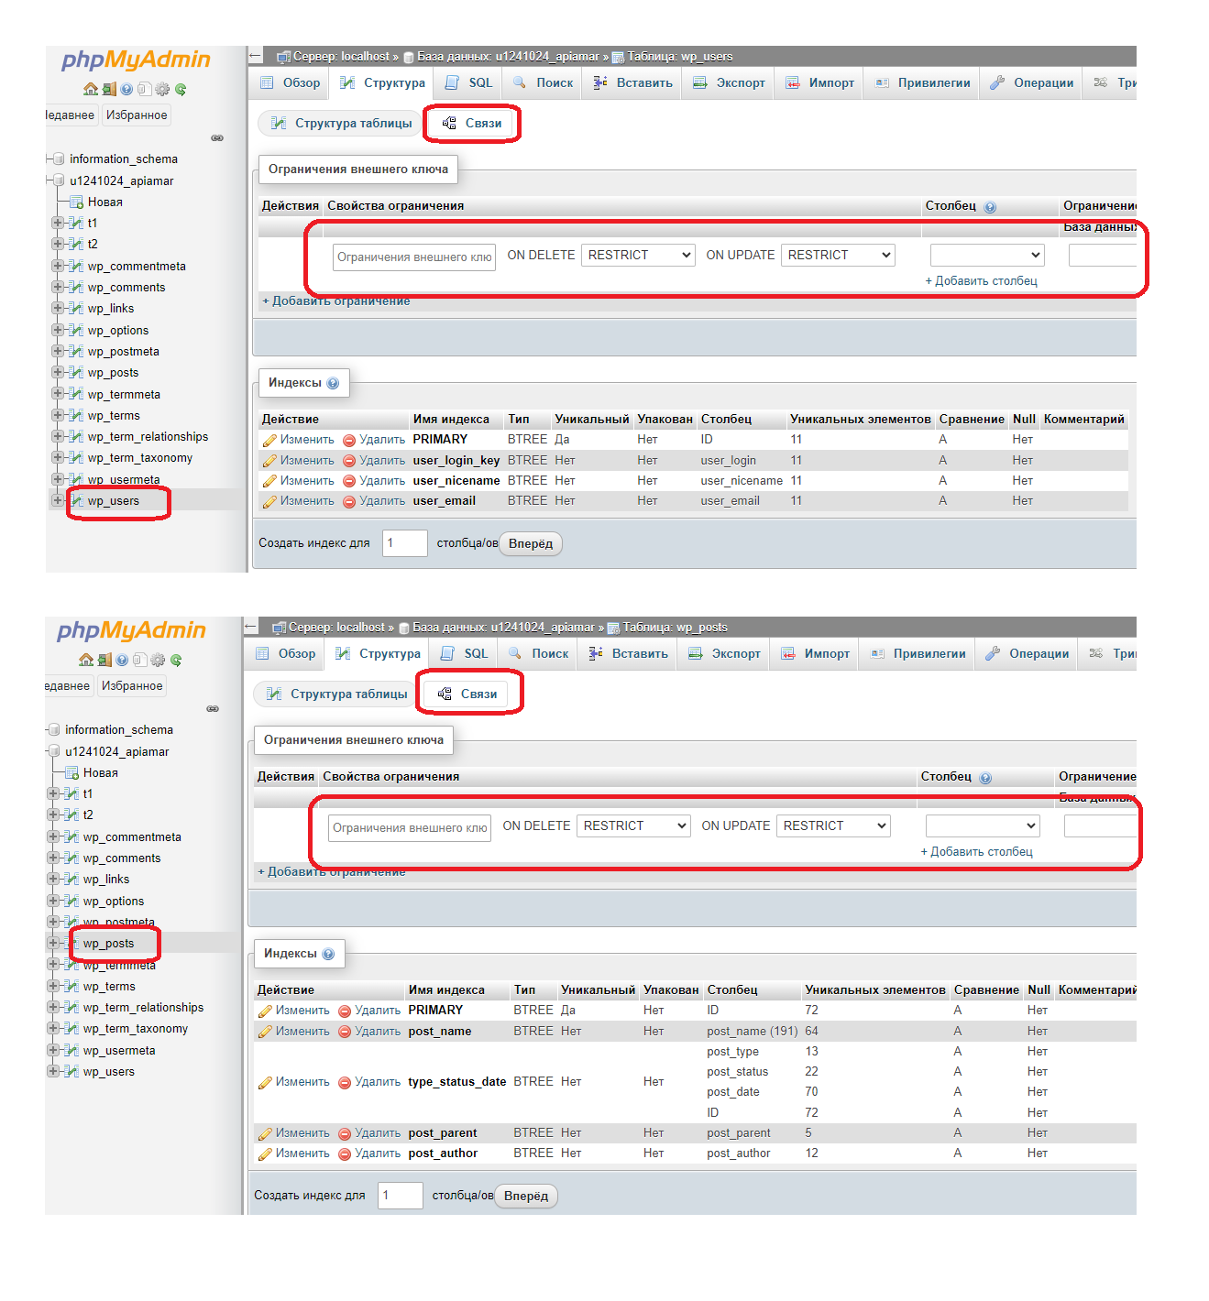The image size is (1209, 1301).
Task: Click Добавить столбец link in wp_posts constraints
Action: click(x=977, y=852)
